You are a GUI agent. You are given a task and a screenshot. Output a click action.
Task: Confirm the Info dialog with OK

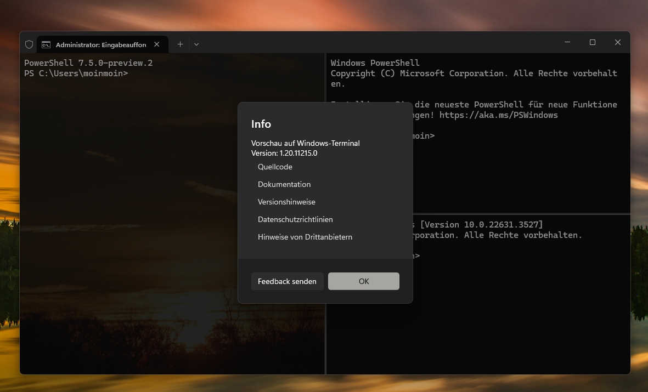[x=364, y=281]
